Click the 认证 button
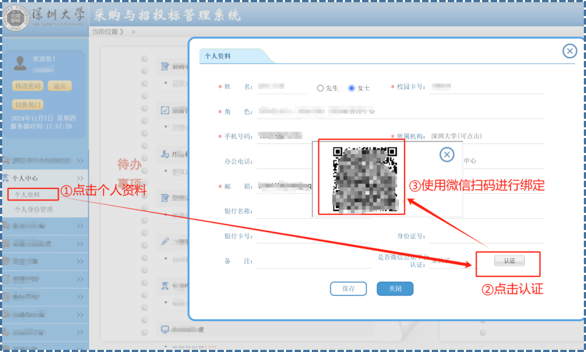Screen dimensions: 586x352 pyautogui.click(x=509, y=261)
